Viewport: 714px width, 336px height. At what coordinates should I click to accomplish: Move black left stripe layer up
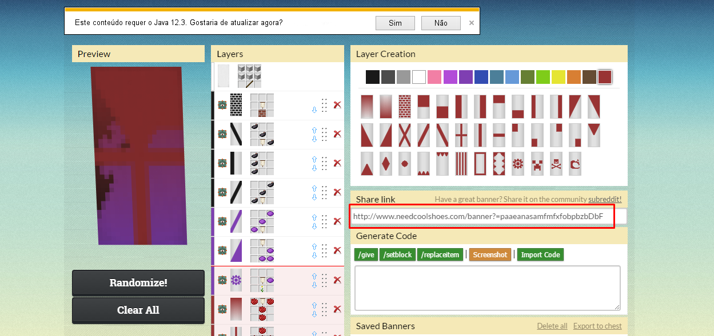[314, 160]
